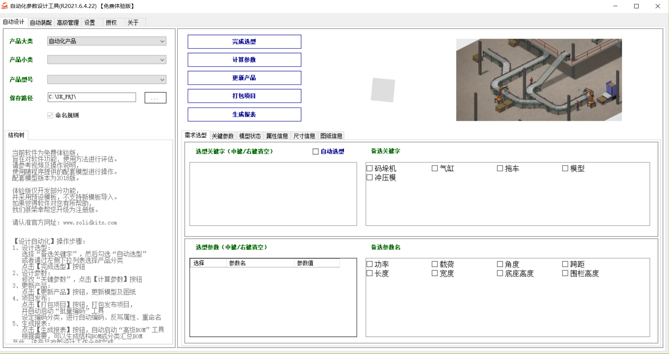Click the 选型关键字（中键/右键清空）label
This screenshot has width=669, height=354.
tap(234, 152)
